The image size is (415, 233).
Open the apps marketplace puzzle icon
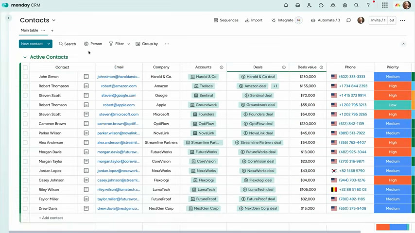[321, 5]
